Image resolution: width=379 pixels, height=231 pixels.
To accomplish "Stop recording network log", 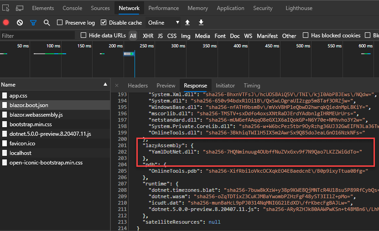I will coord(6,22).
